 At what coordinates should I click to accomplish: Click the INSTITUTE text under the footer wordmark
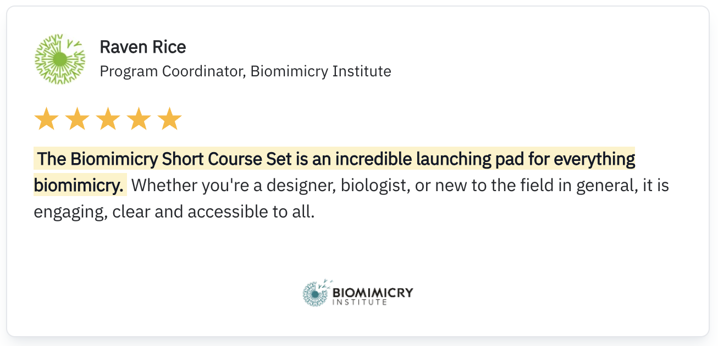360,302
